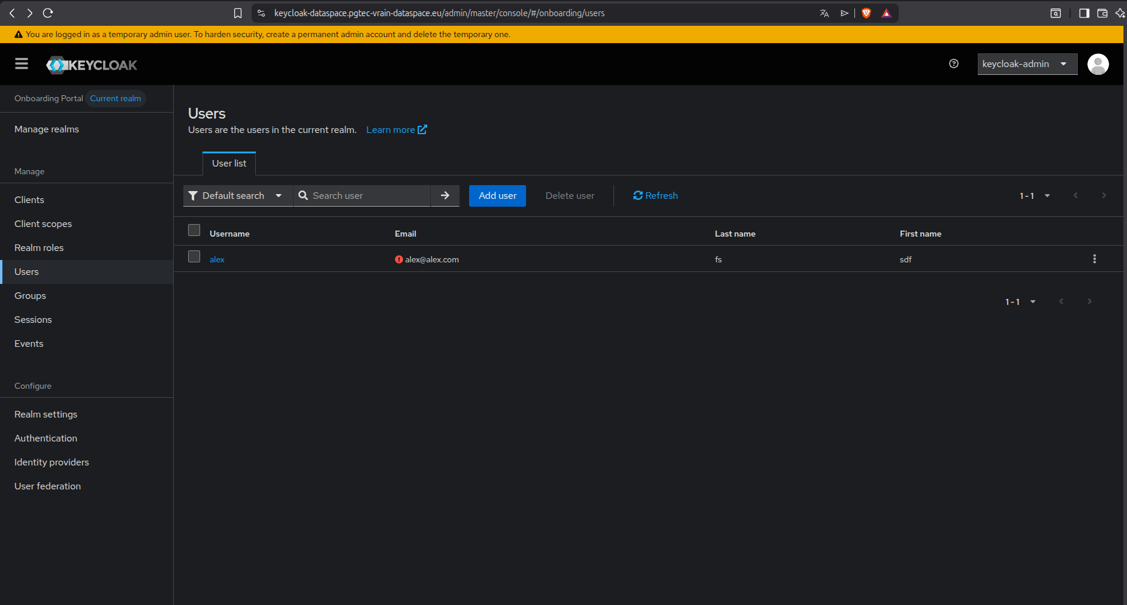Open Manage realms in sidebar

[47, 129]
